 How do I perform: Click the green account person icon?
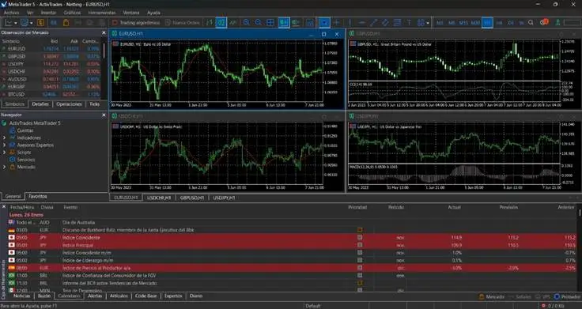(557, 23)
